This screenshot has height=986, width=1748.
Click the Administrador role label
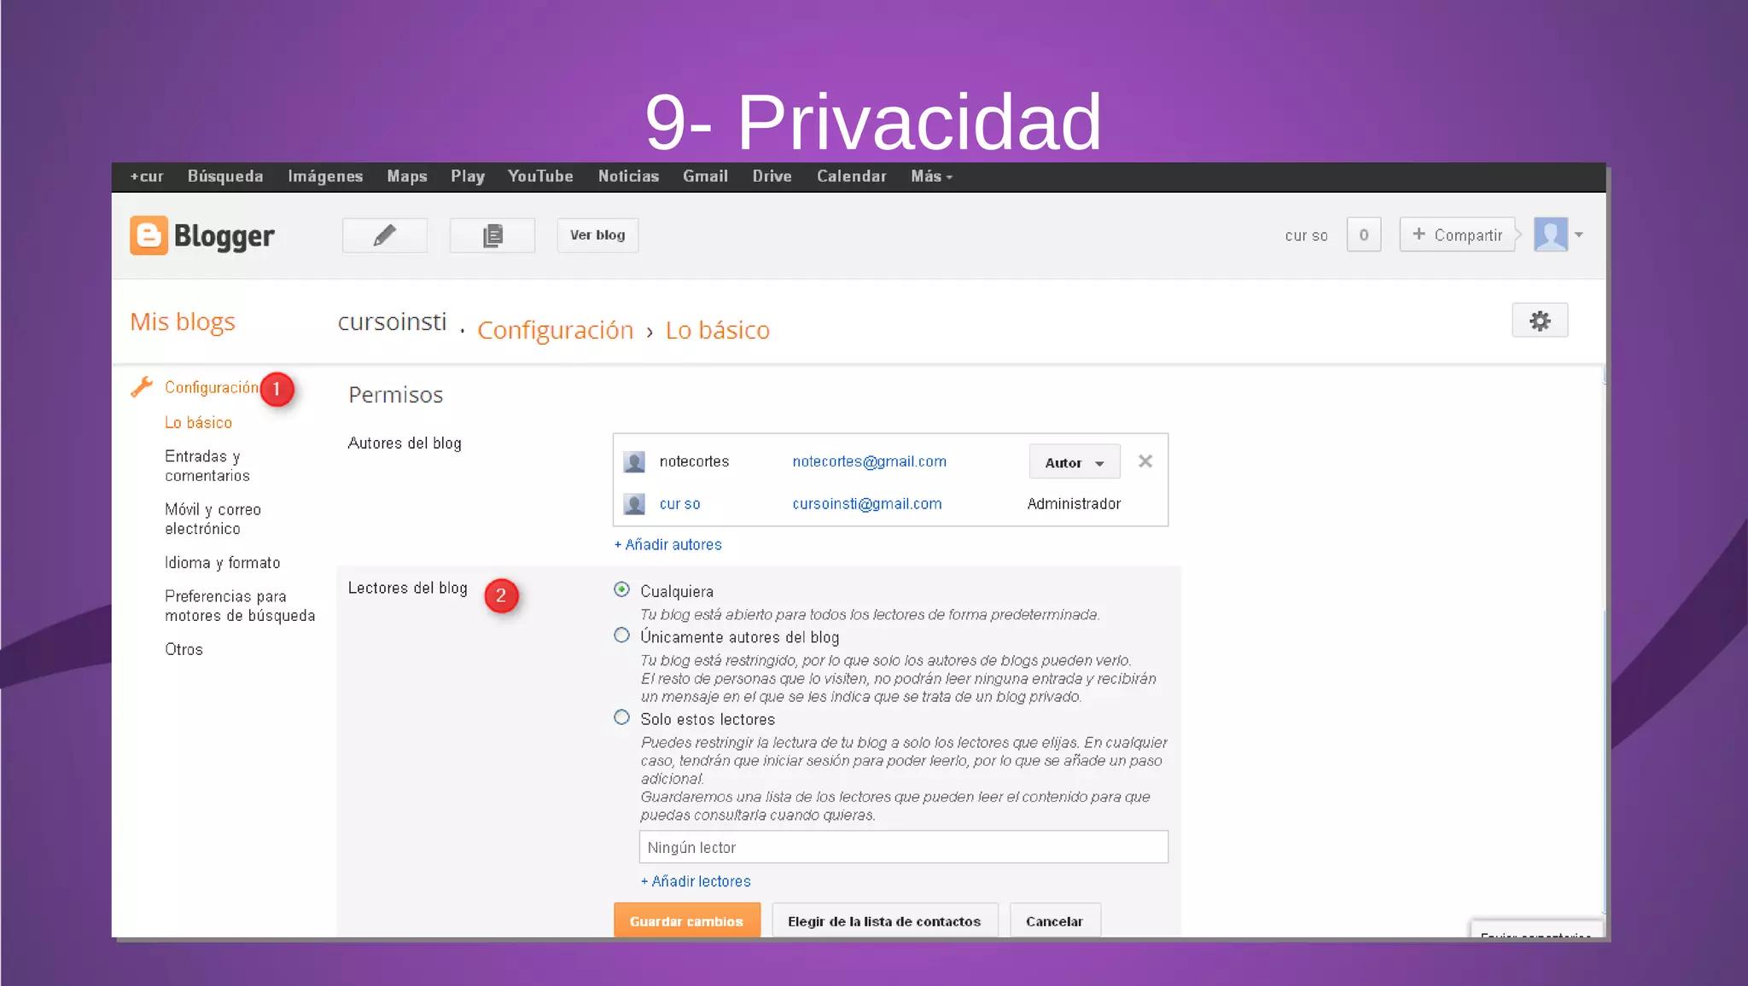pos(1075,504)
